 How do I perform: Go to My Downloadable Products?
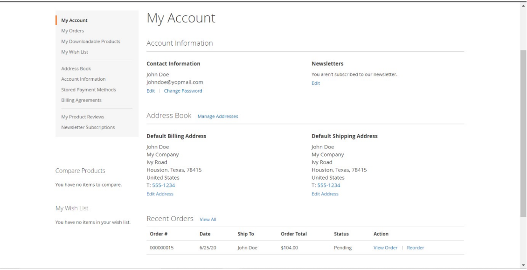pyautogui.click(x=90, y=41)
